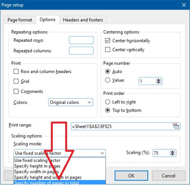
Task: Choose Specify number of pages in total
Action: (x=60, y=182)
